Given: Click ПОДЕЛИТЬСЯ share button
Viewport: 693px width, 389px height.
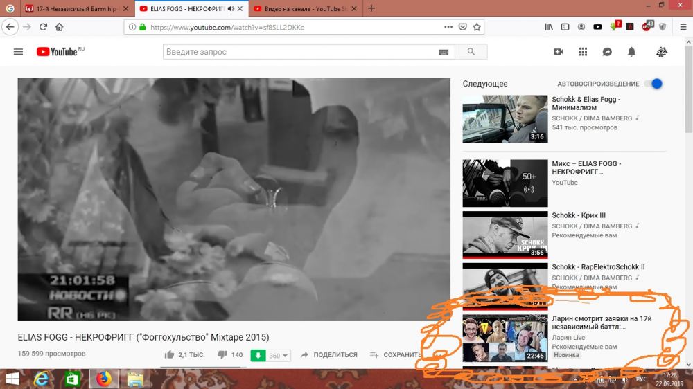Looking at the screenshot, I should click(328, 354).
